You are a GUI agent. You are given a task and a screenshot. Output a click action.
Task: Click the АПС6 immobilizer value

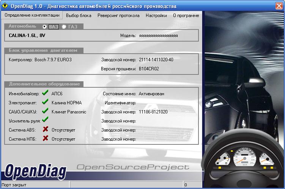coord(57,94)
